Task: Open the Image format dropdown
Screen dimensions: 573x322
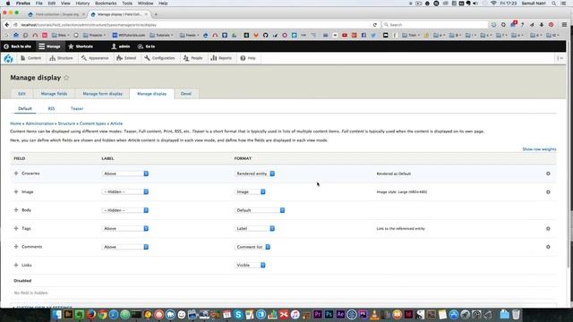Action: point(250,191)
